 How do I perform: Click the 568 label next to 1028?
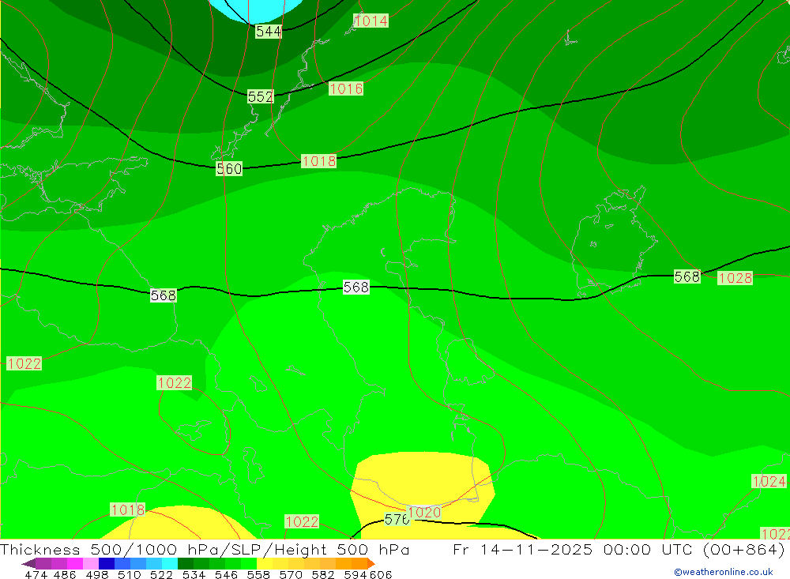pyautogui.click(x=687, y=276)
